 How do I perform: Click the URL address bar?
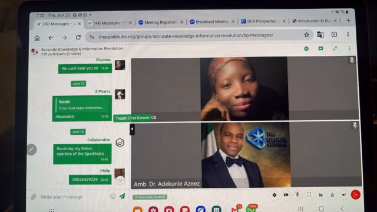(200, 35)
